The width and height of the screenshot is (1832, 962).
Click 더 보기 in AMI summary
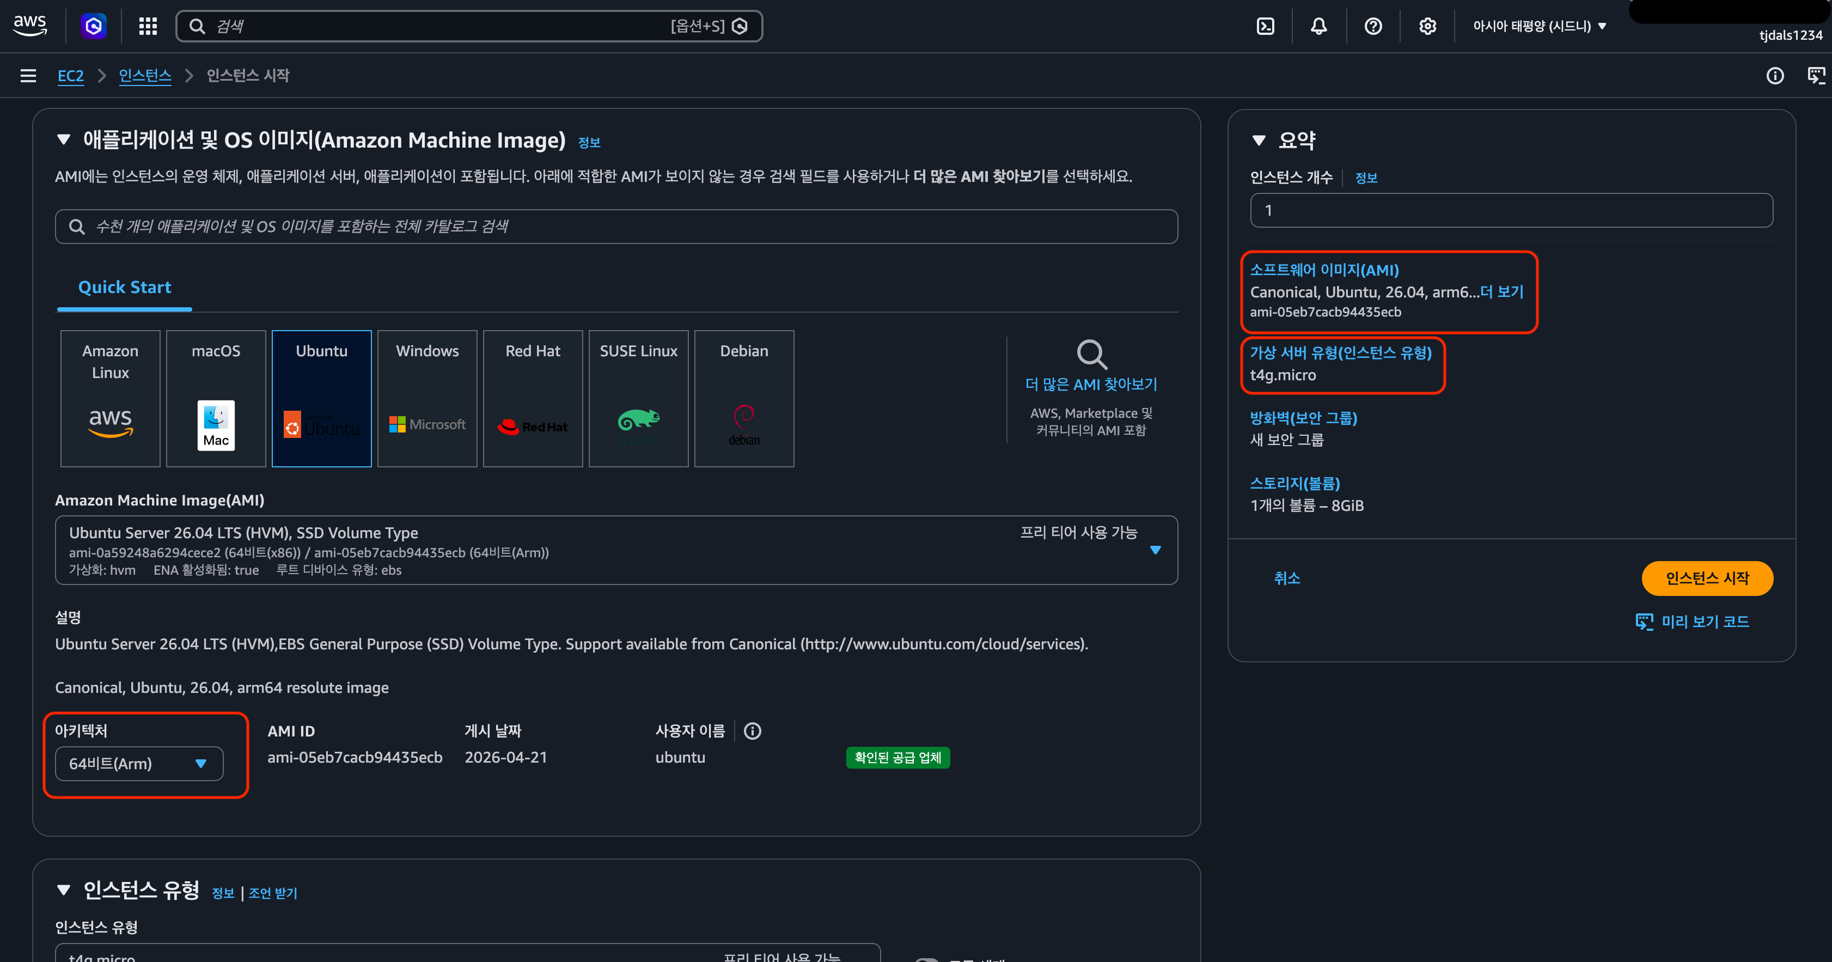coord(1502,292)
